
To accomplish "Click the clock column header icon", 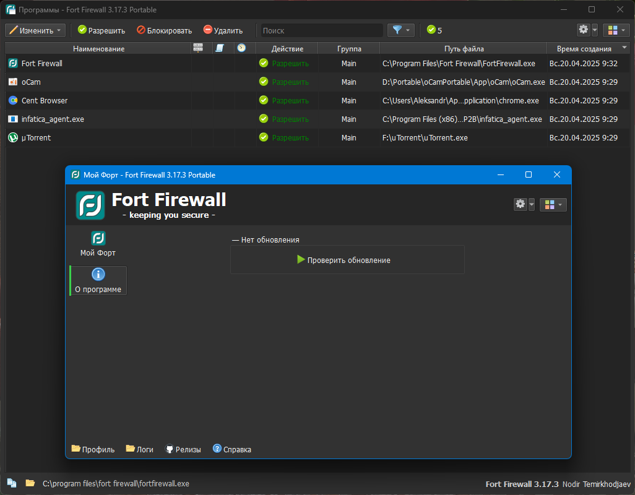I will 241,48.
